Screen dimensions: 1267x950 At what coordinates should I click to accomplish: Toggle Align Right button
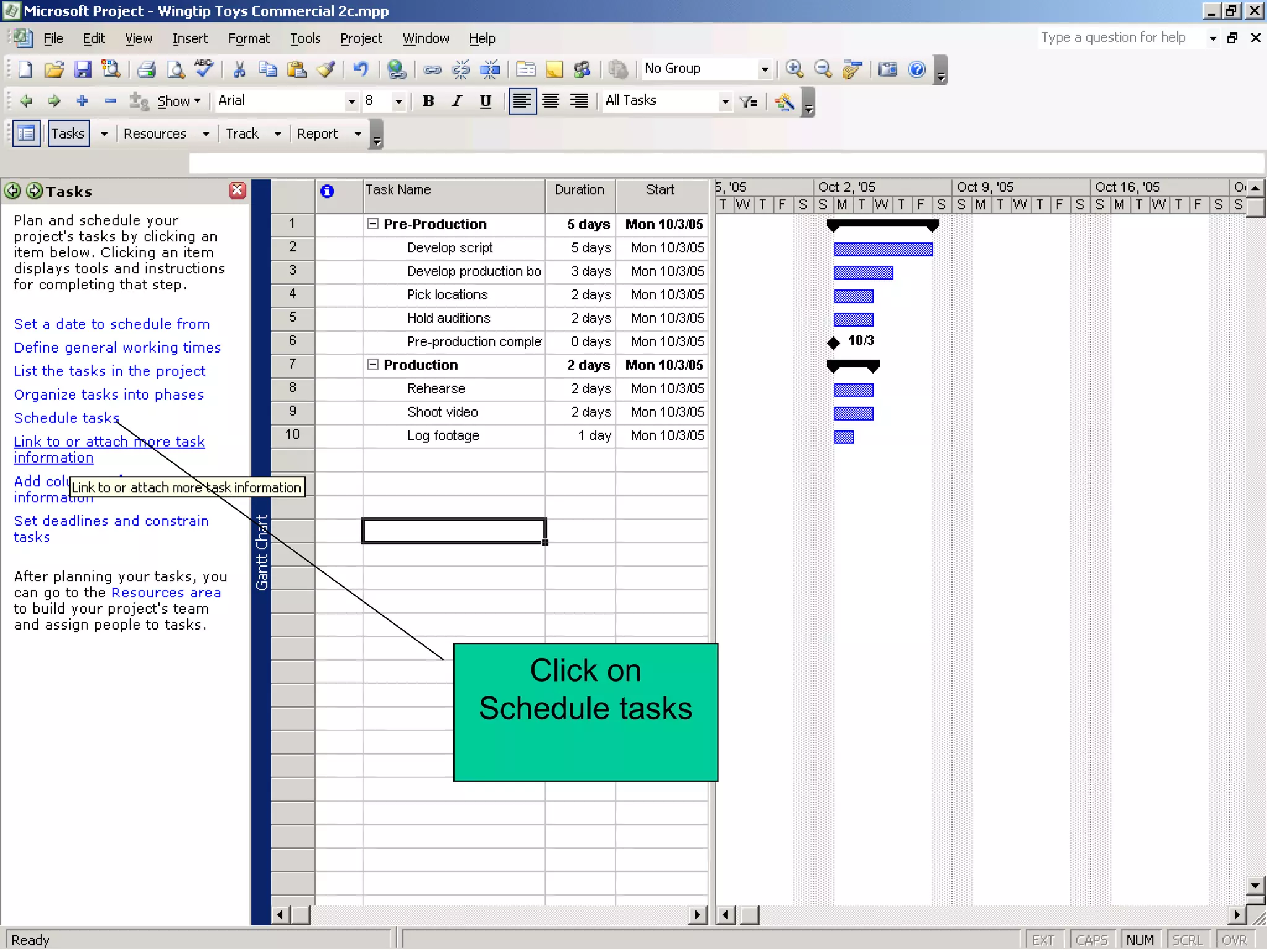point(579,101)
